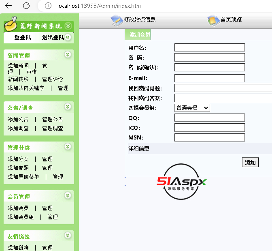Open 首页预览 menu item
This screenshot has width=272, height=251.
231,19
